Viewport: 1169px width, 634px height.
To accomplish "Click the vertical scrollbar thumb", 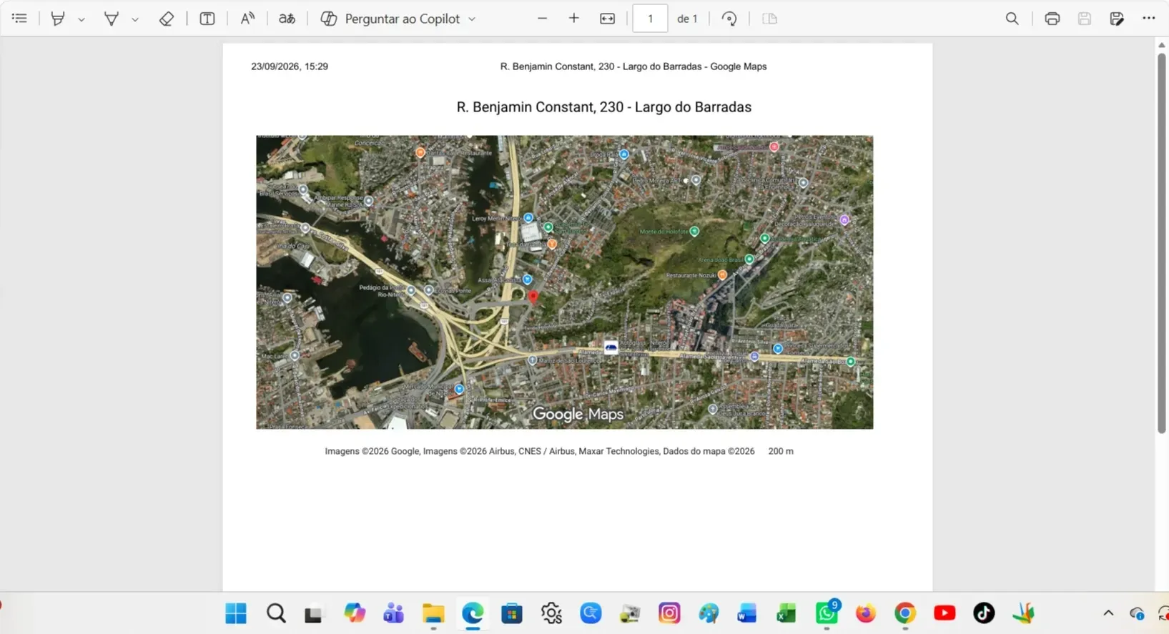I will tap(1162, 243).
